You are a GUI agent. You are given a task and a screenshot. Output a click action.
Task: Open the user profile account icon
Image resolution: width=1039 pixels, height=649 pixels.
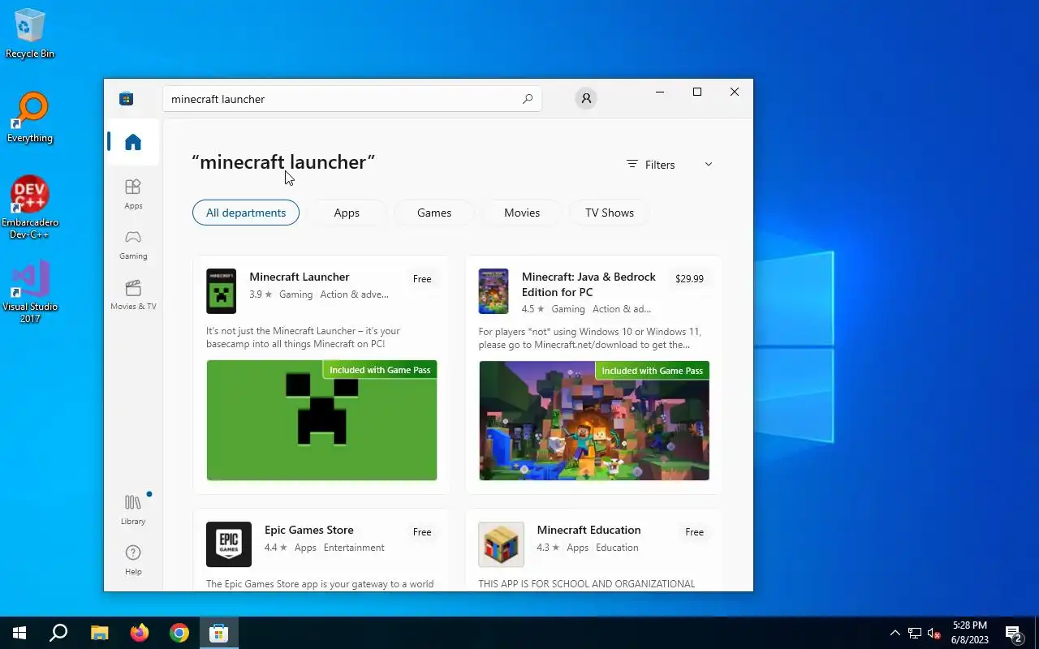point(585,98)
